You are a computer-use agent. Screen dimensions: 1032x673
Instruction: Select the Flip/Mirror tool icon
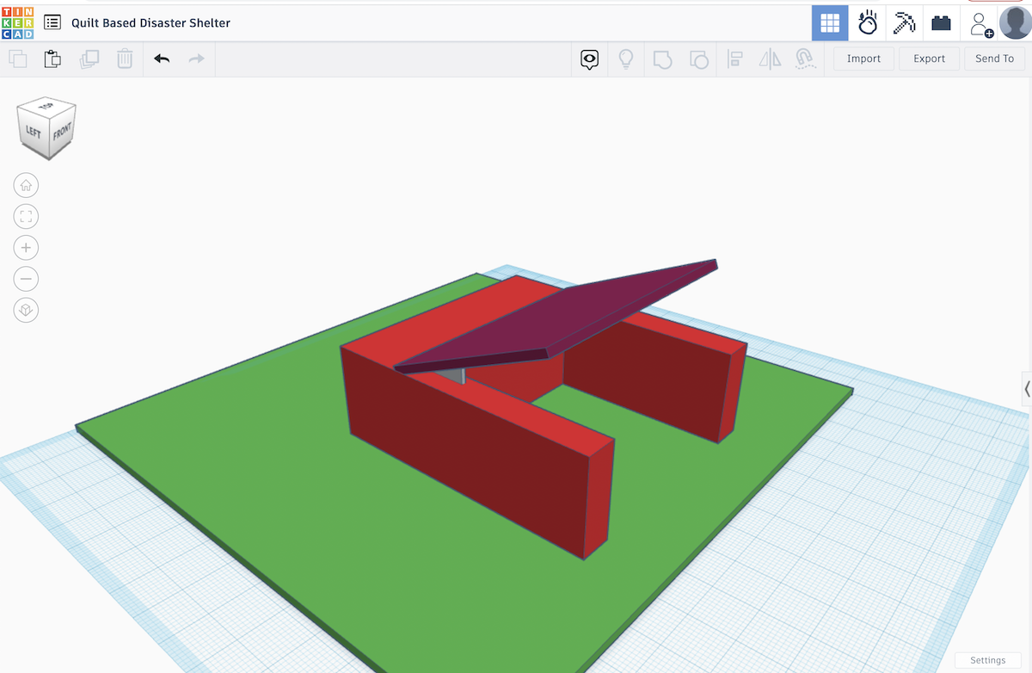pos(770,59)
